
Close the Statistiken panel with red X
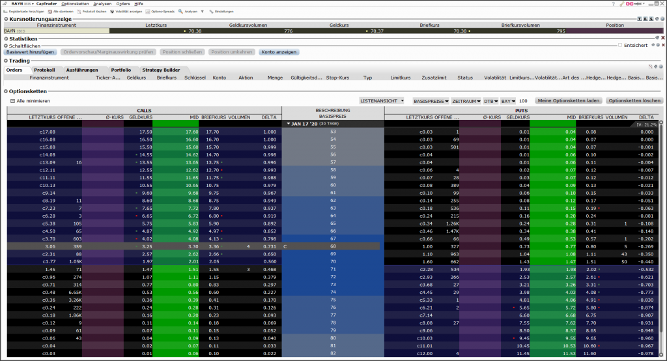(x=662, y=38)
